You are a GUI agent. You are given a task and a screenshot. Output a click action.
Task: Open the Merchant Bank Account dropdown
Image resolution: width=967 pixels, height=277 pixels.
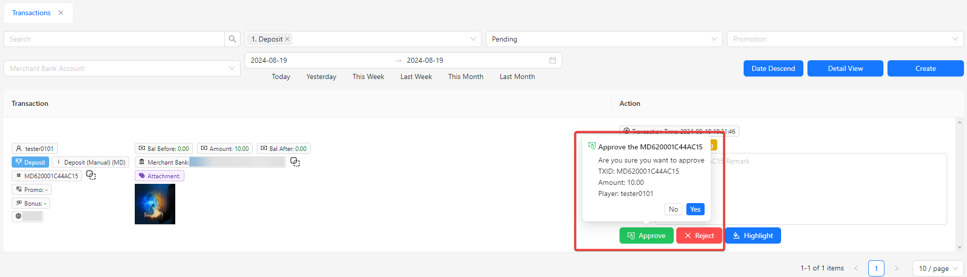click(x=122, y=68)
